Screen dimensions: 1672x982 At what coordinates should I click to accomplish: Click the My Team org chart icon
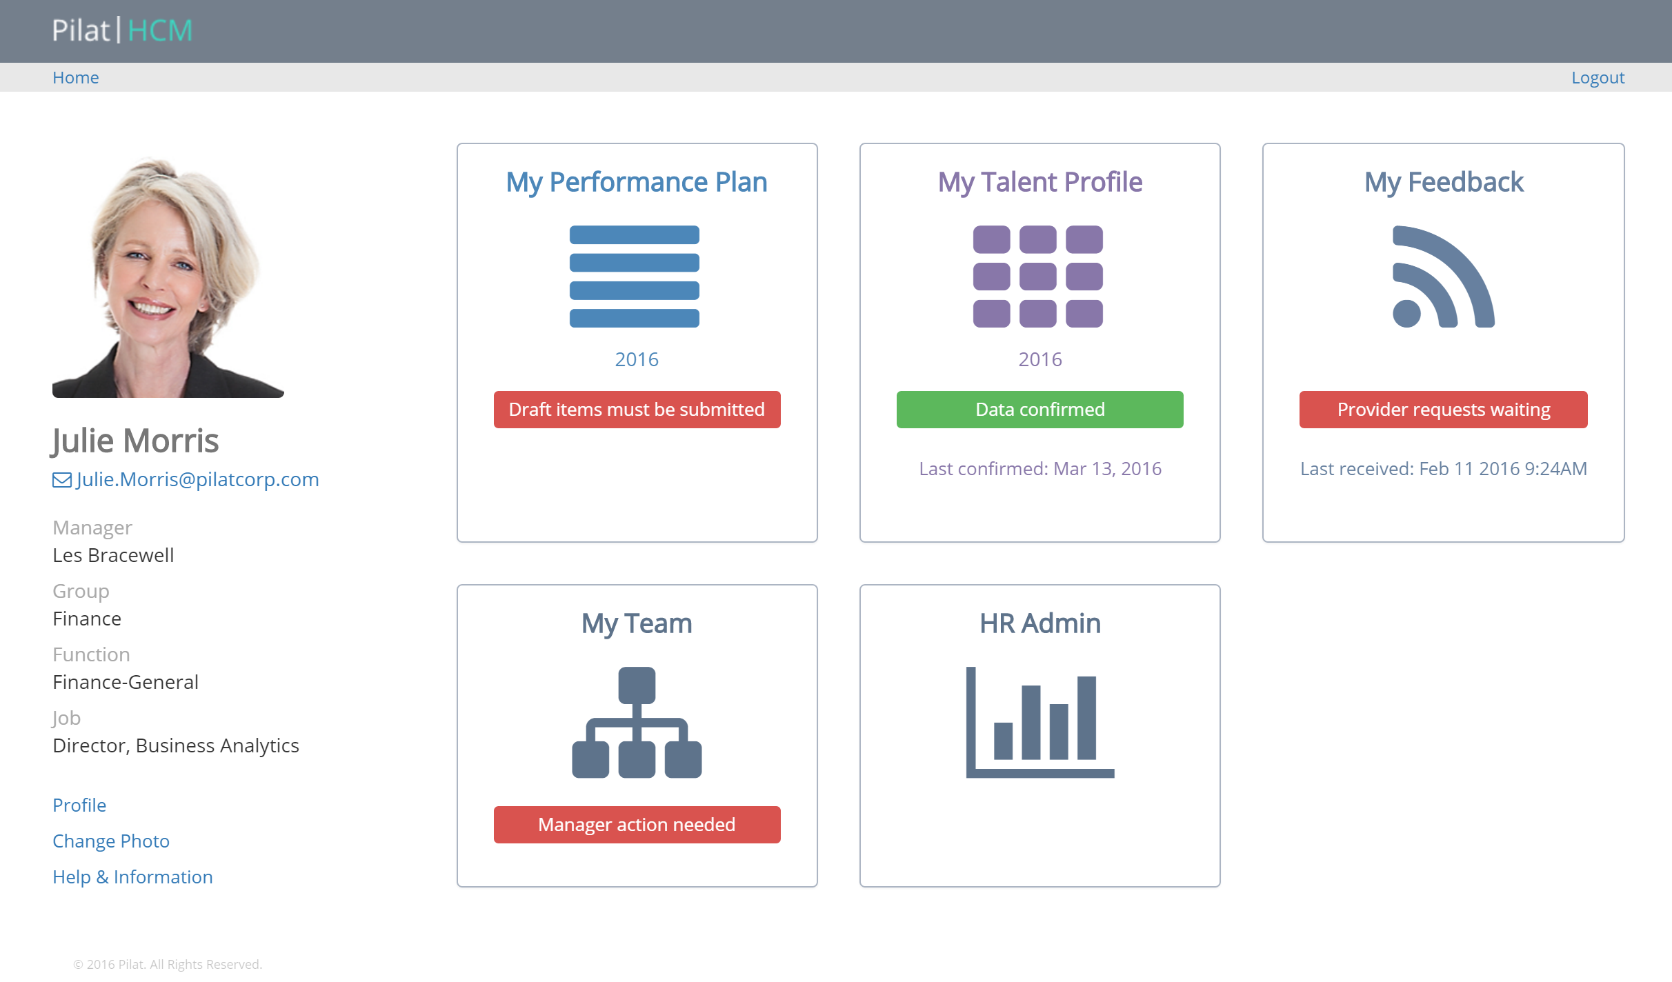(637, 722)
